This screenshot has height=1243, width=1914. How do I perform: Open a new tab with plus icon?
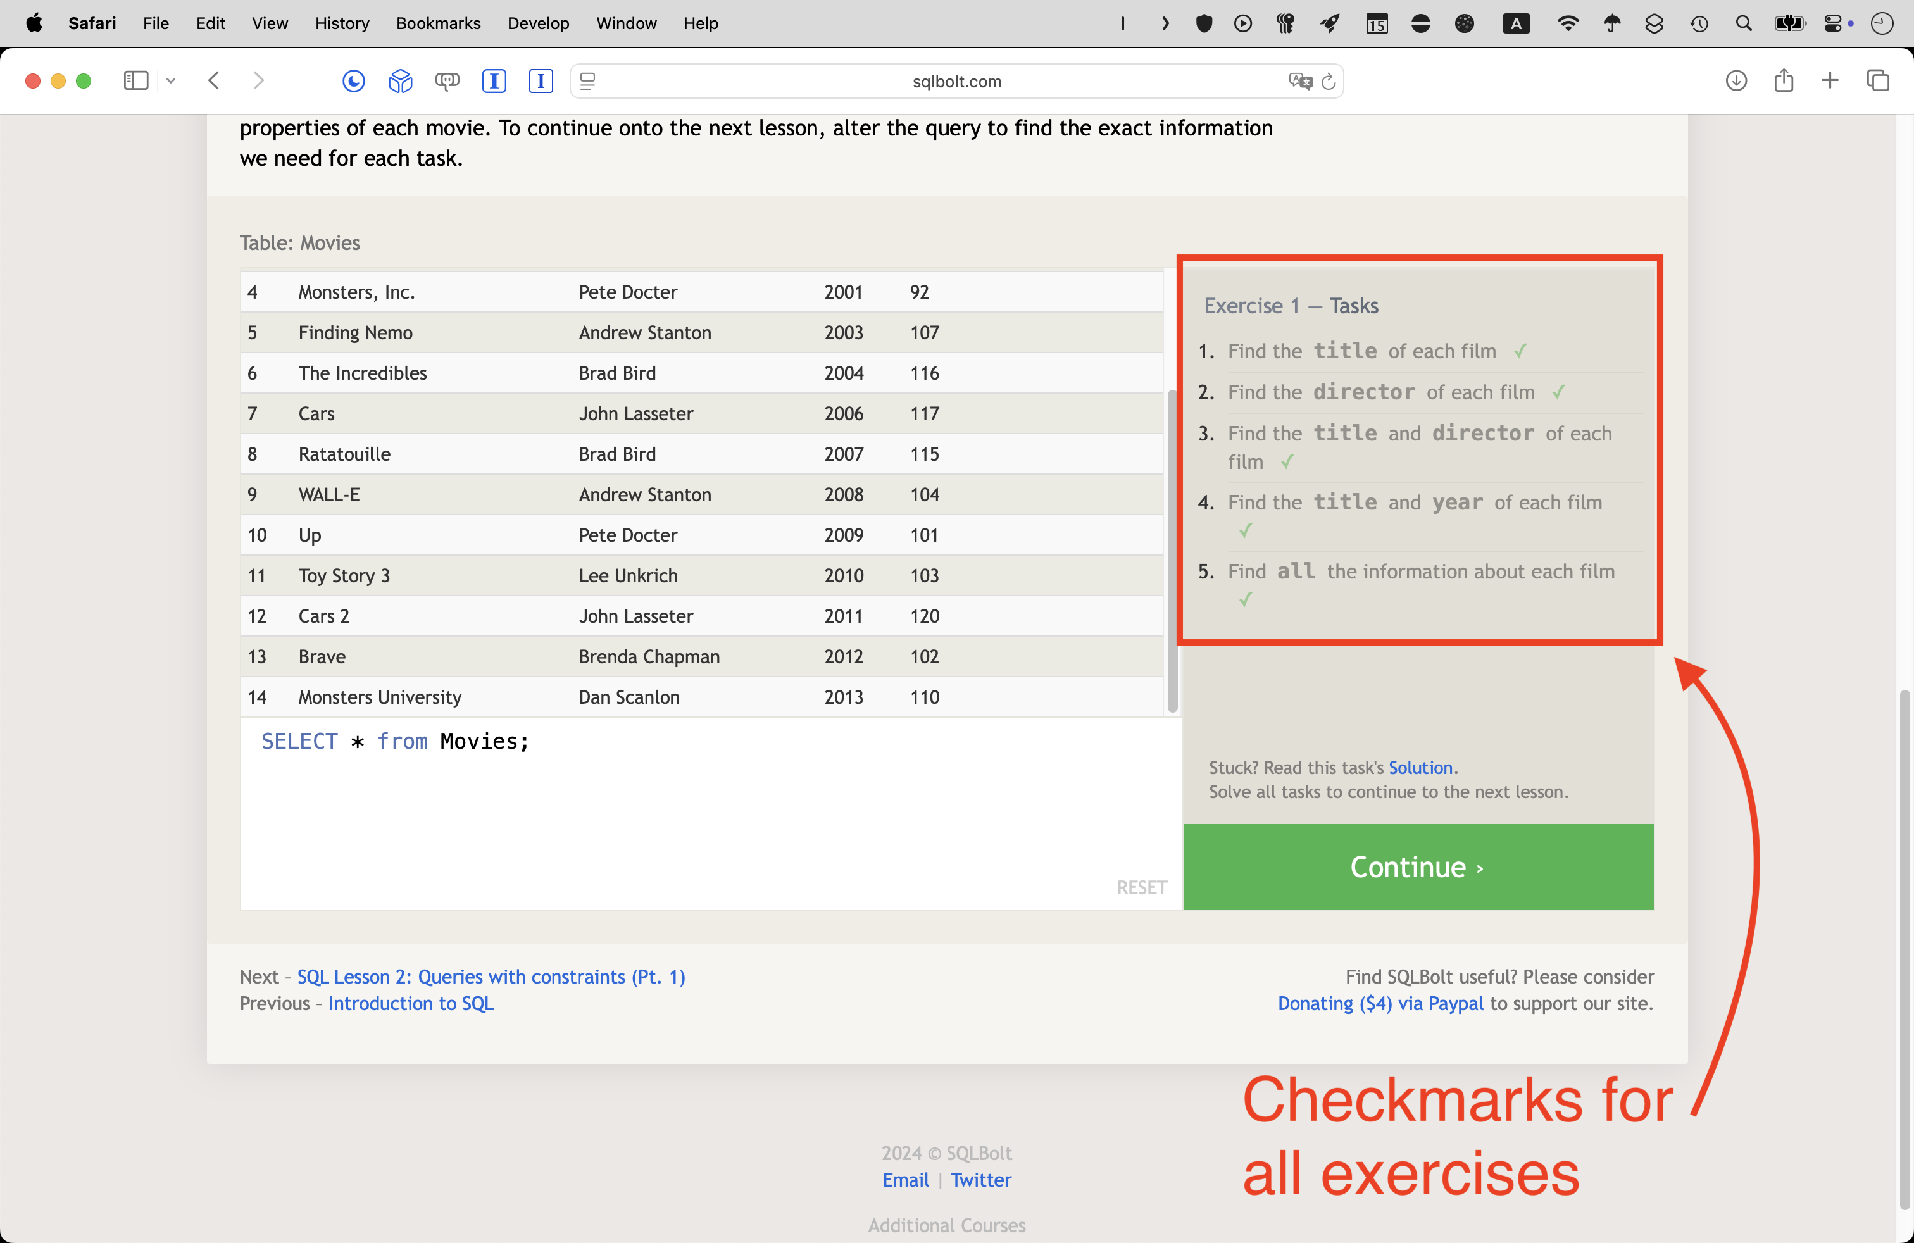(x=1830, y=80)
